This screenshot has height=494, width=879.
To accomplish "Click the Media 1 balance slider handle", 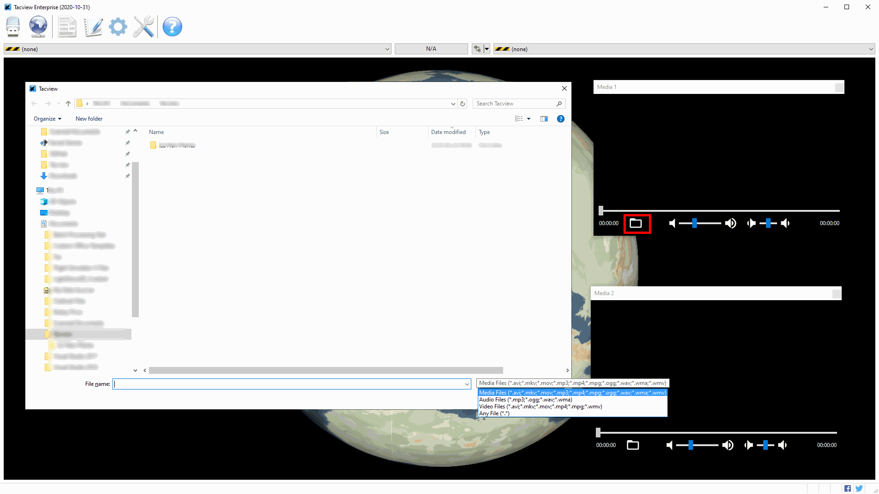I will pyautogui.click(x=768, y=223).
